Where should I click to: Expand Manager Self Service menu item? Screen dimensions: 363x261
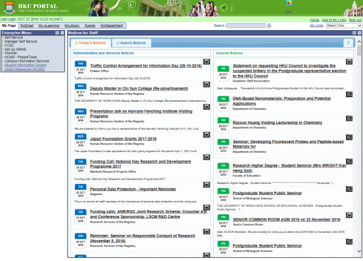click(x=21, y=41)
